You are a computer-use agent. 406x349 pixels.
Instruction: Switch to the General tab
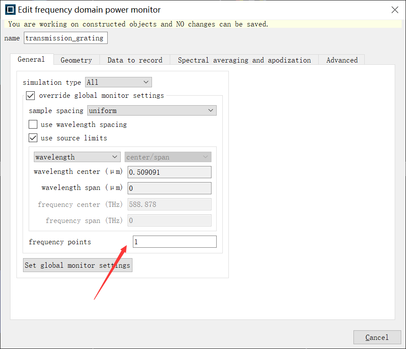coord(31,60)
